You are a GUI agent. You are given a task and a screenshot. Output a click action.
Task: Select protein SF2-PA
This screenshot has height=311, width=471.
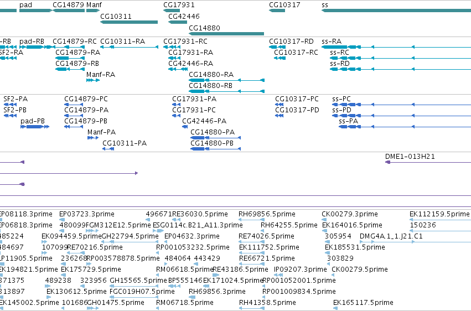coord(15,99)
